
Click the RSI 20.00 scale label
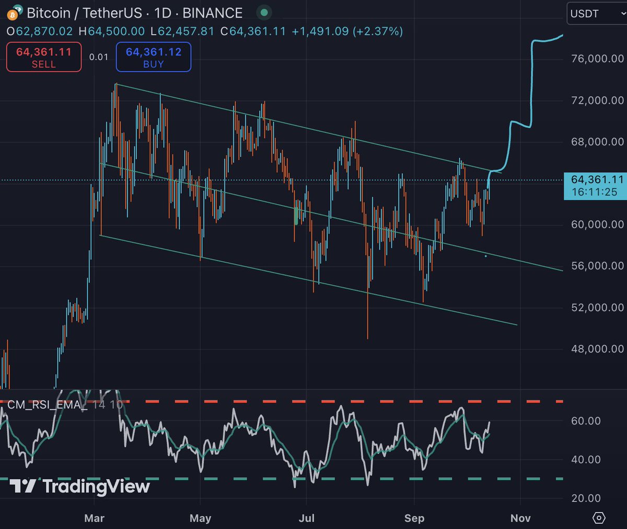(x=586, y=498)
